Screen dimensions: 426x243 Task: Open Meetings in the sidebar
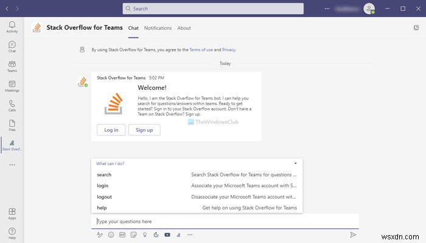tap(12, 86)
